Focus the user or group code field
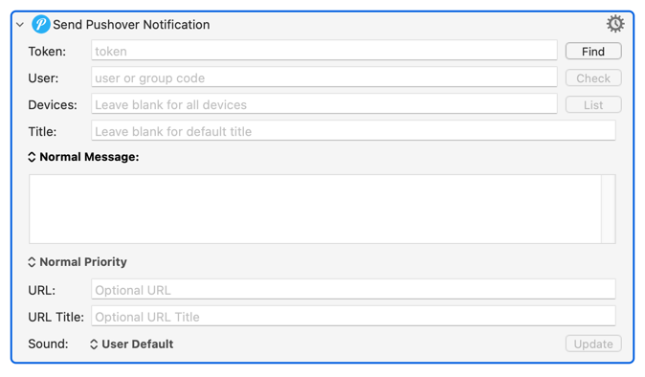This screenshot has width=645, height=377. click(x=324, y=78)
